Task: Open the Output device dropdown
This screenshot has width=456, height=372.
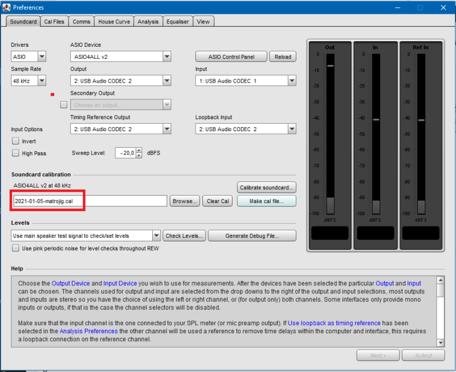Action: pyautogui.click(x=121, y=80)
